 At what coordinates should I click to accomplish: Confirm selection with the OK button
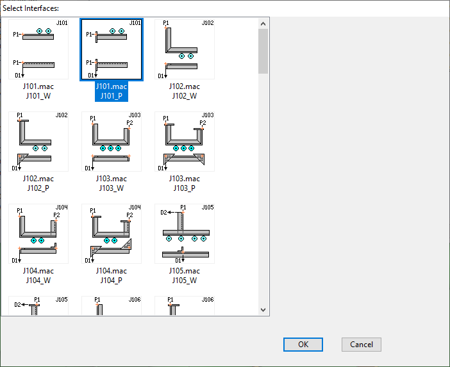[303, 345]
